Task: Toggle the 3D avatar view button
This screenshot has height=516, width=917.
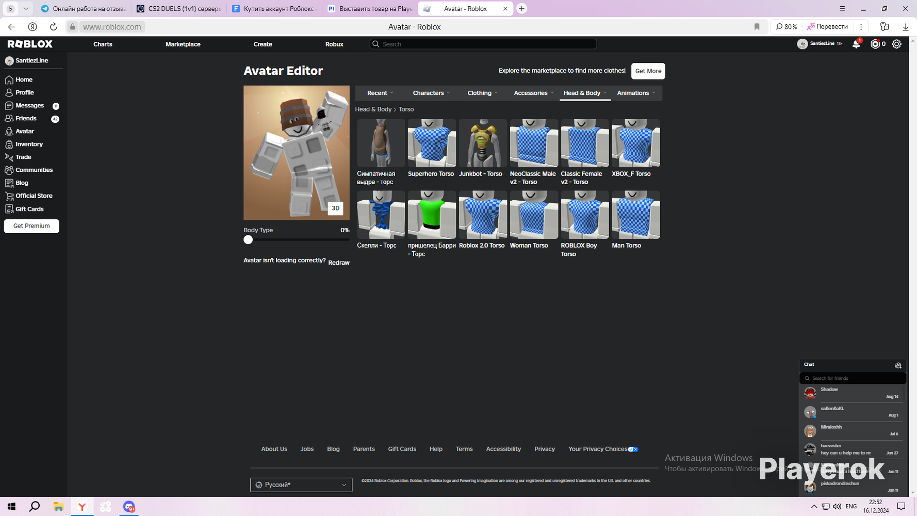Action: (335, 208)
